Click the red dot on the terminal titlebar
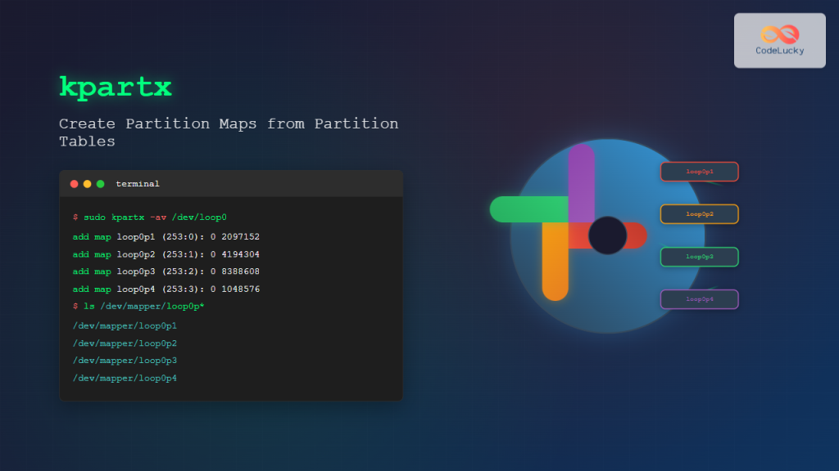Screen dimensions: 839x471 pos(75,184)
